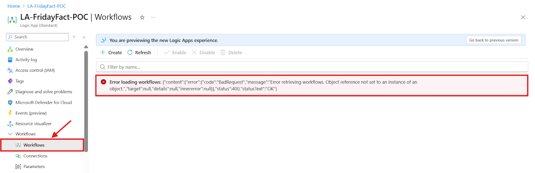This screenshot has width=535, height=173.
Task: Open the Resource visualizer
Action: coord(33,124)
